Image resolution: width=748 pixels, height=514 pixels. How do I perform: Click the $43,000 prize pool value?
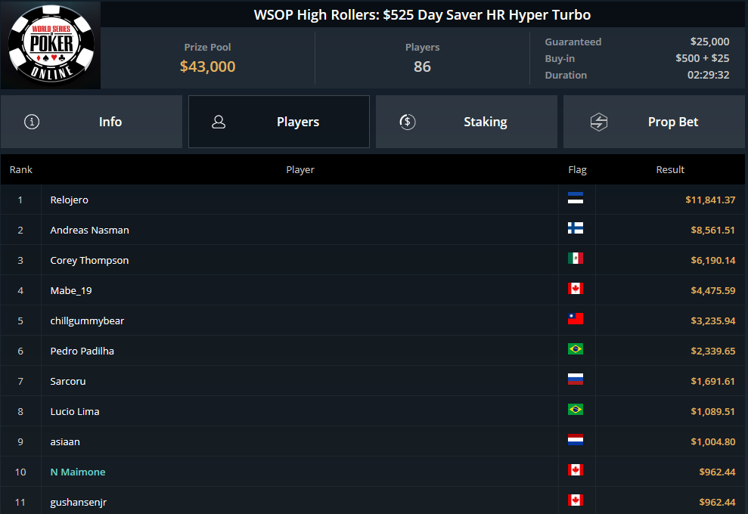click(x=207, y=67)
